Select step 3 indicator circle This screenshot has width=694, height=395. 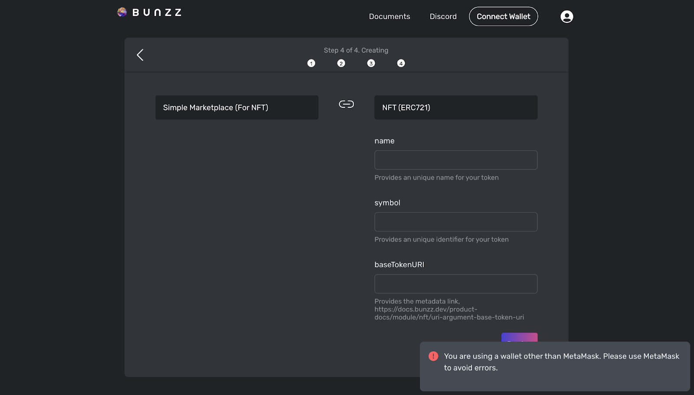click(371, 63)
